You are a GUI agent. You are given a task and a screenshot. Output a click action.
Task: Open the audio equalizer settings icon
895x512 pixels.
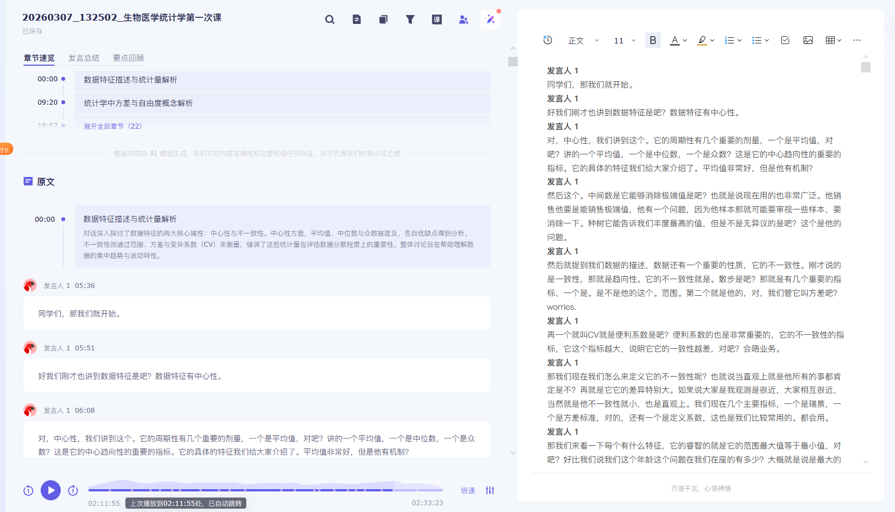pyautogui.click(x=490, y=490)
